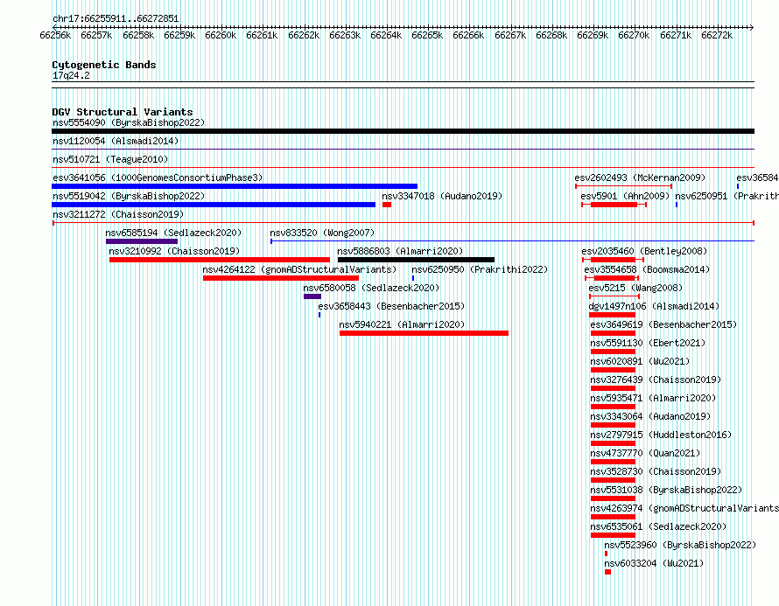
Task: Click chr17:66255911..66272851 region label
Action: click(116, 19)
